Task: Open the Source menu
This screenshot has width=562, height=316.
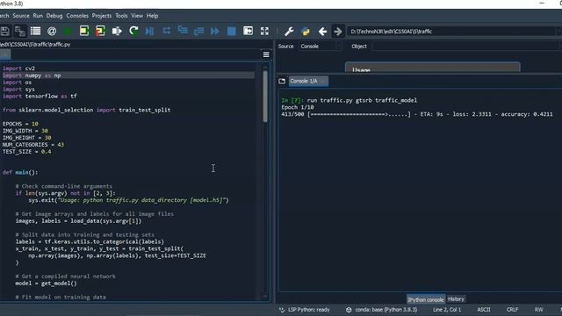Action: click(x=21, y=16)
